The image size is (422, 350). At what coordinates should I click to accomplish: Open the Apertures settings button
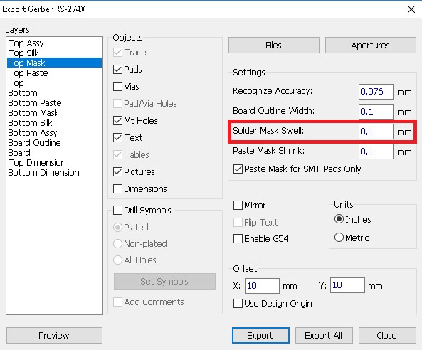[371, 46]
